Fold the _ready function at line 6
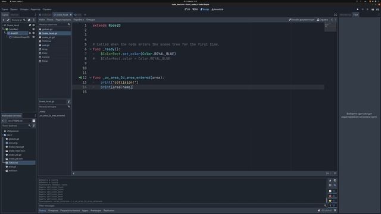This screenshot has width=381, height=214. pyautogui.click(x=90, y=49)
